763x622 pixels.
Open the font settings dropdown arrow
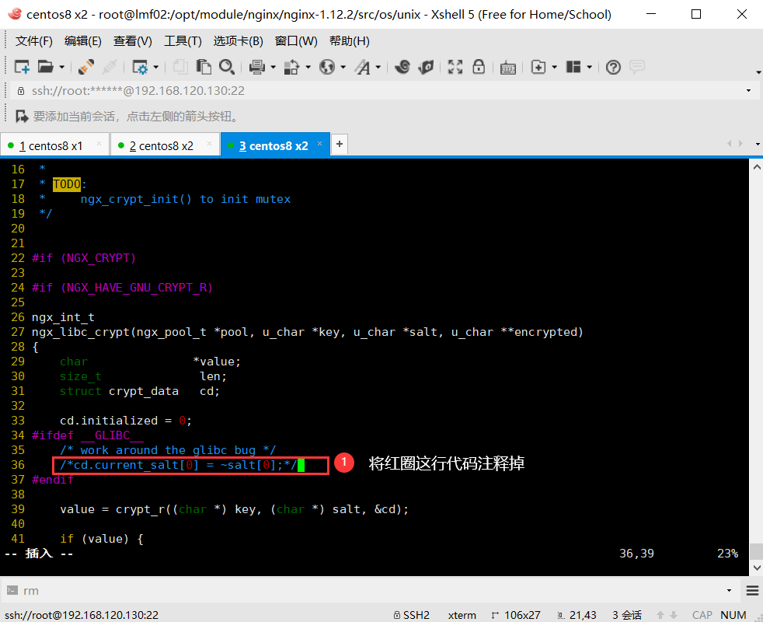[x=377, y=67]
